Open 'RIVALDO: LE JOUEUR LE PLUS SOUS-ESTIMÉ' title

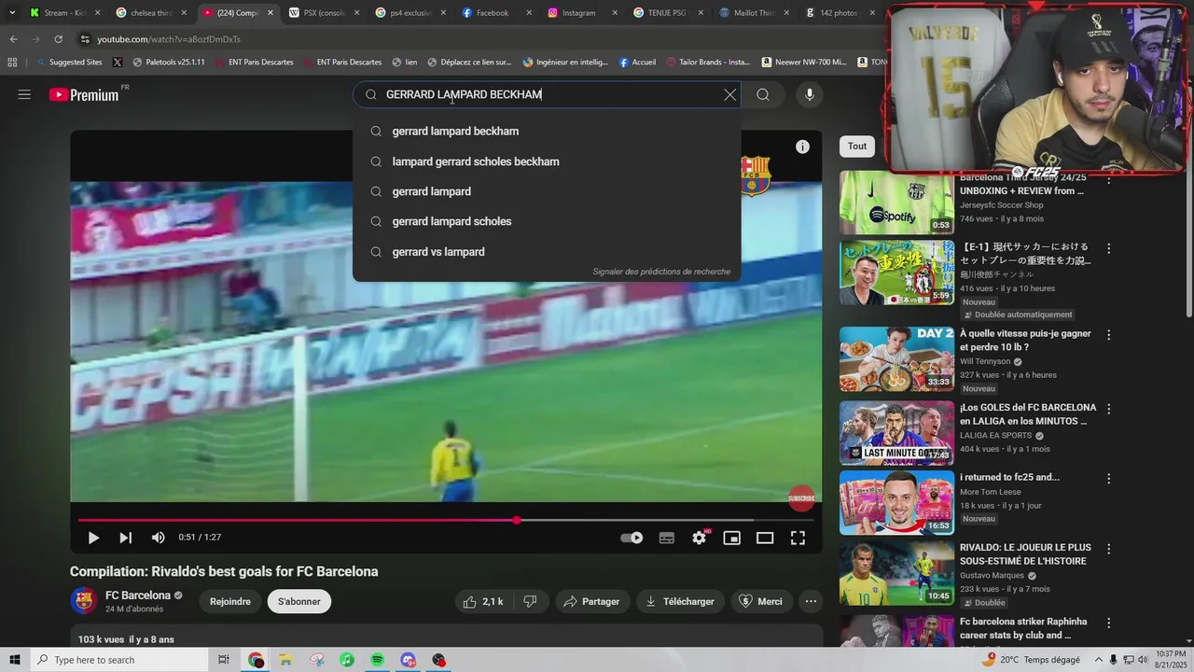tap(1025, 554)
